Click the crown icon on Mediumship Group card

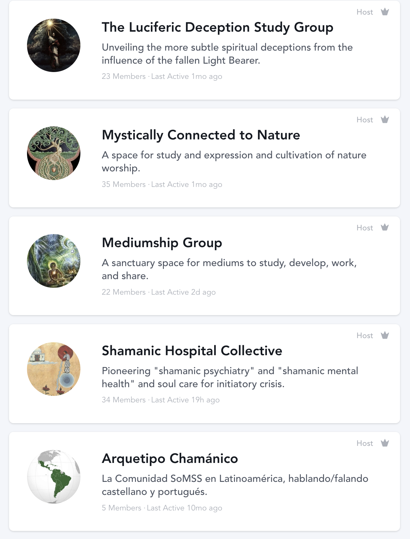click(385, 228)
